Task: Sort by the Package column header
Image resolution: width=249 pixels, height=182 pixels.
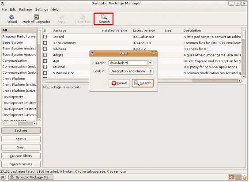Action: (76, 30)
